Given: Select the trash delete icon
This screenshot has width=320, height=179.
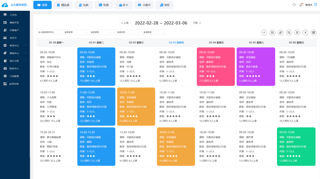Looking at the screenshot, I should point(298,33).
